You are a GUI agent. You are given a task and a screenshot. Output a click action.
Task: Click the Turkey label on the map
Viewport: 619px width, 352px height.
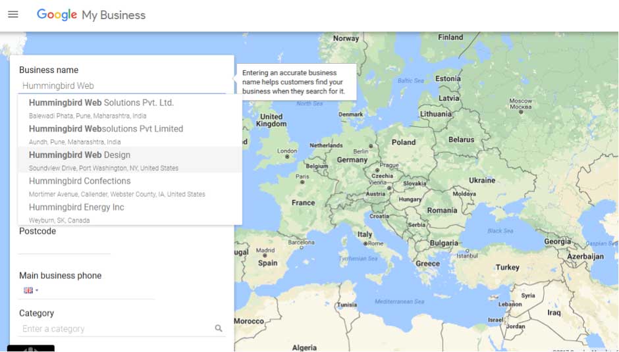click(507, 268)
